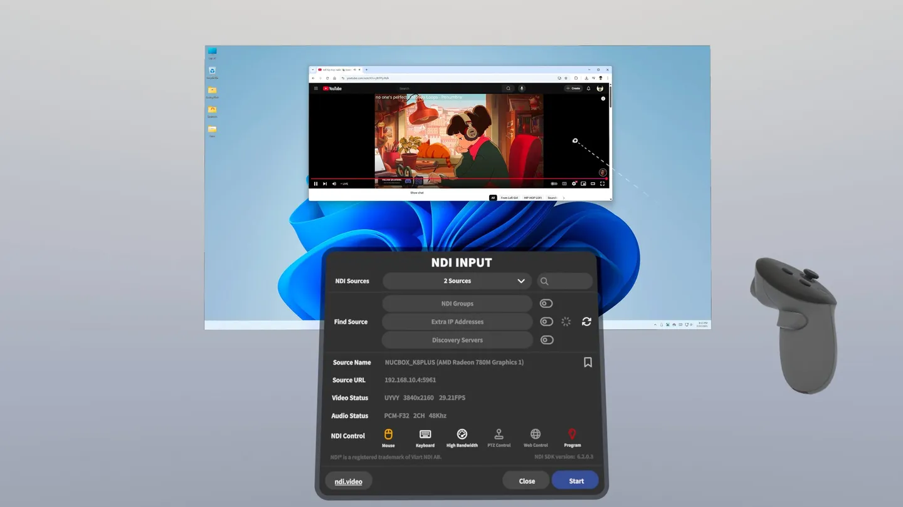The height and width of the screenshot is (507, 903).
Task: Enable Extra IP Addresses
Action: [x=546, y=321]
